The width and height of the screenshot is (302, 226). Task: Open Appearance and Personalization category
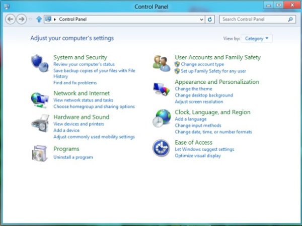217,82
